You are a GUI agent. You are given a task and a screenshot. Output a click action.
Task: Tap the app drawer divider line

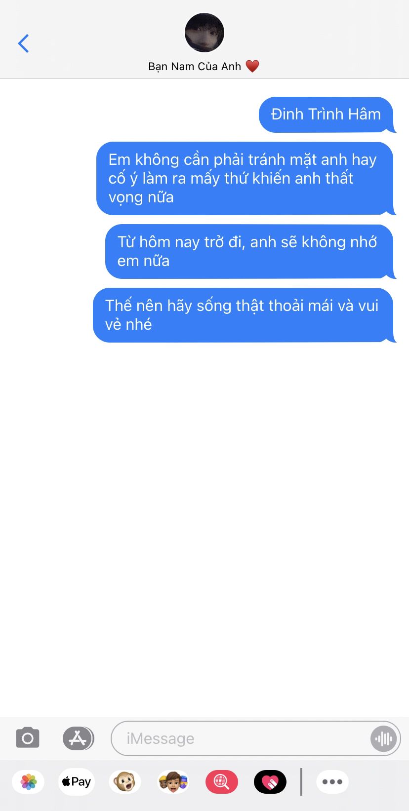tap(301, 782)
